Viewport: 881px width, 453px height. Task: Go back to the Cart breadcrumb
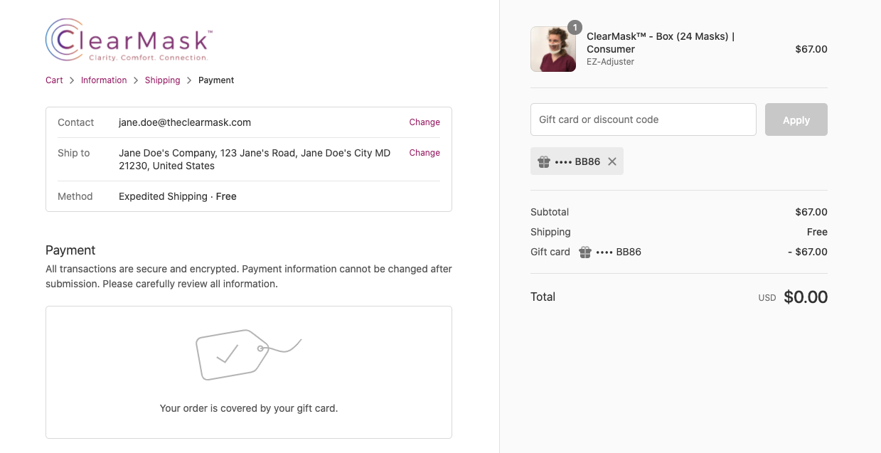point(54,80)
